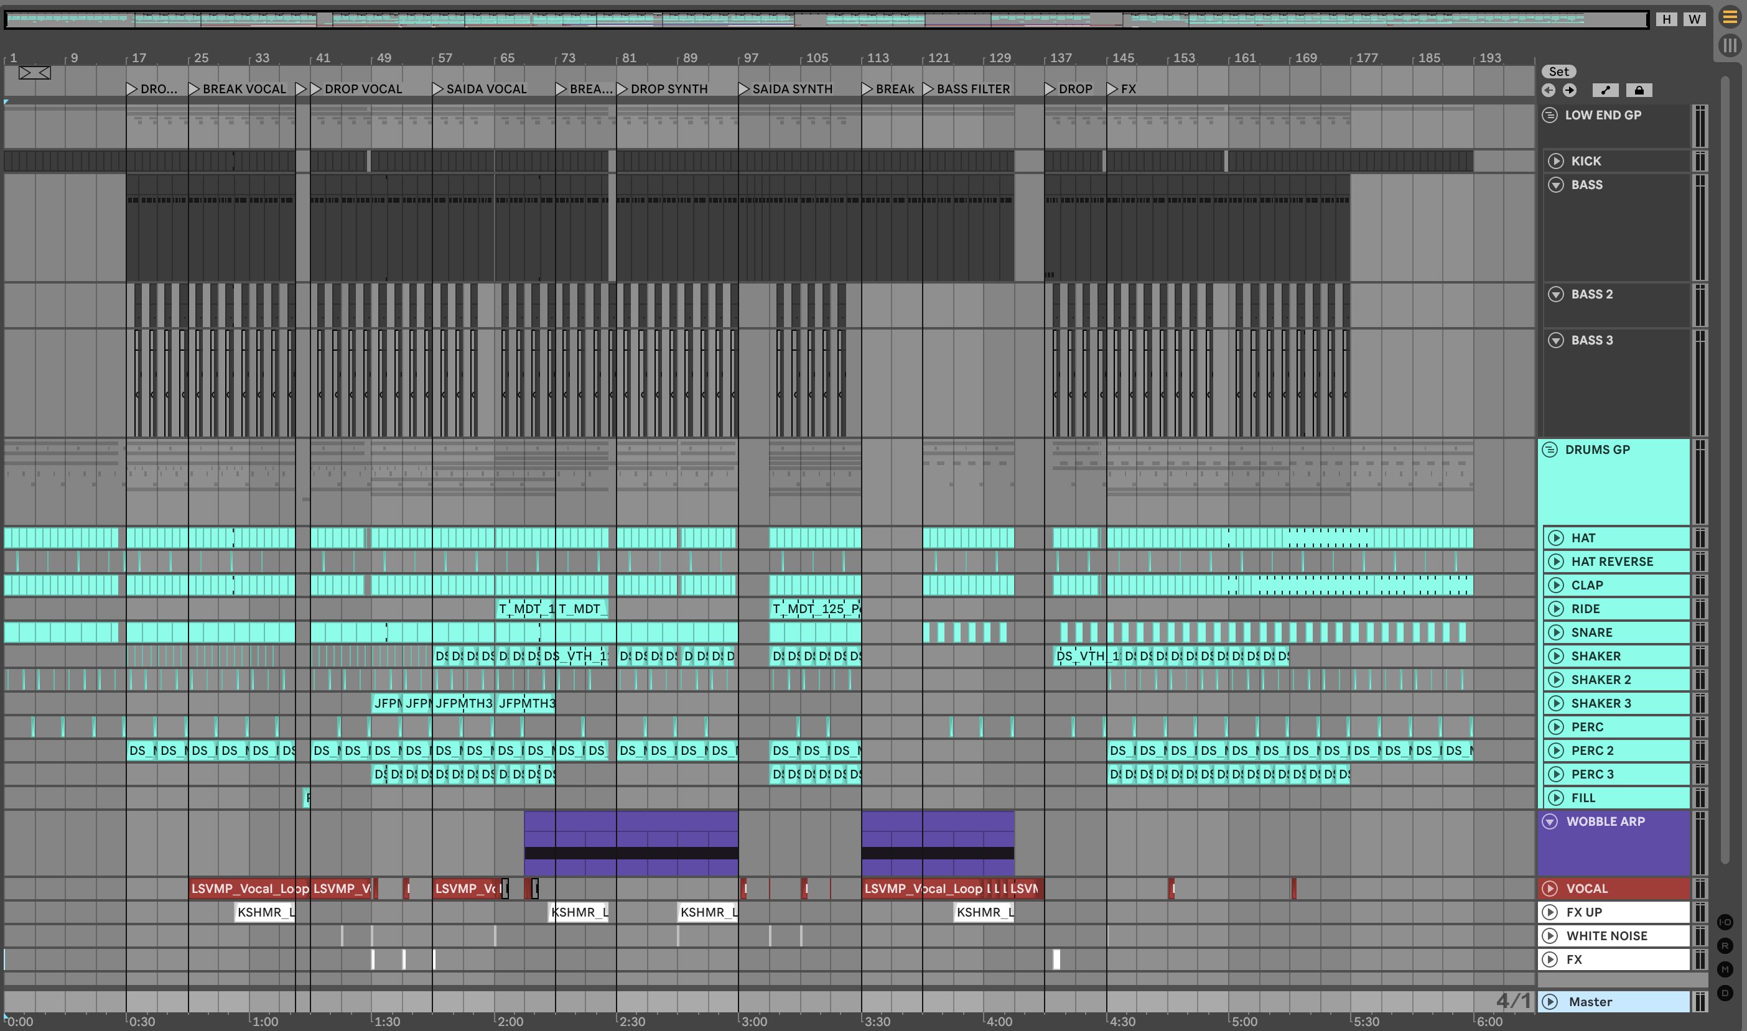Click the loop brace at bar 1
Viewport: 1747px width, 1031px height.
[x=34, y=73]
